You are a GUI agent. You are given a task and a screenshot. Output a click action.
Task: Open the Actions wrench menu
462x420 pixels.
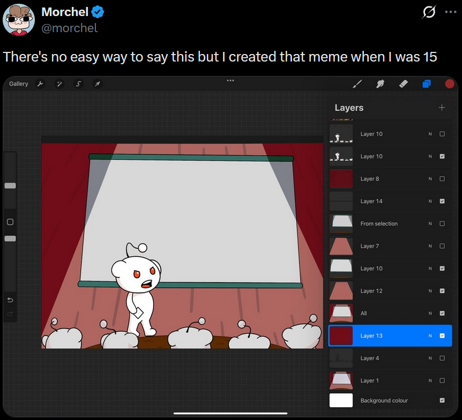40,84
